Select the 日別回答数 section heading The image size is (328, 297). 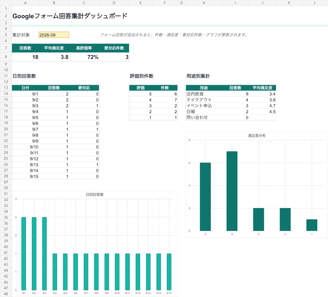tap(24, 76)
